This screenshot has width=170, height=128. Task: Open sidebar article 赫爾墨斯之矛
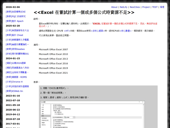(x=17, y=40)
